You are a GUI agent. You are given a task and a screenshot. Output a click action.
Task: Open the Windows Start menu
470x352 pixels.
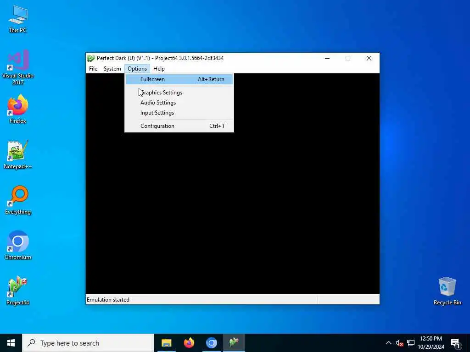[x=11, y=343]
